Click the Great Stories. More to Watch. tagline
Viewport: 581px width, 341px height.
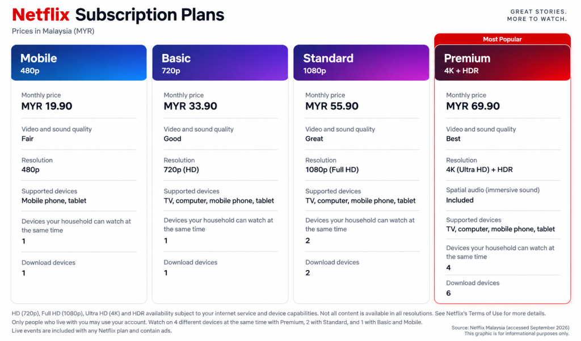click(x=537, y=15)
